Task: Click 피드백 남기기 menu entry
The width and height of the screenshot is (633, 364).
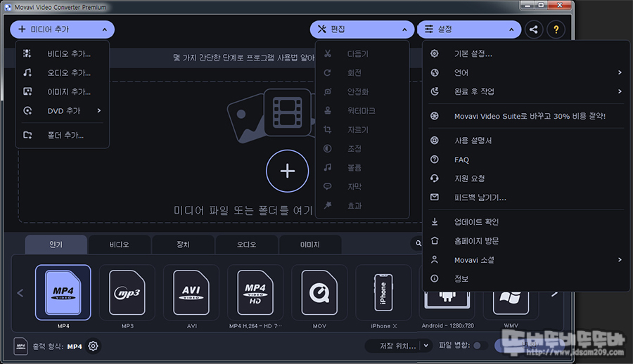Action: click(526, 197)
